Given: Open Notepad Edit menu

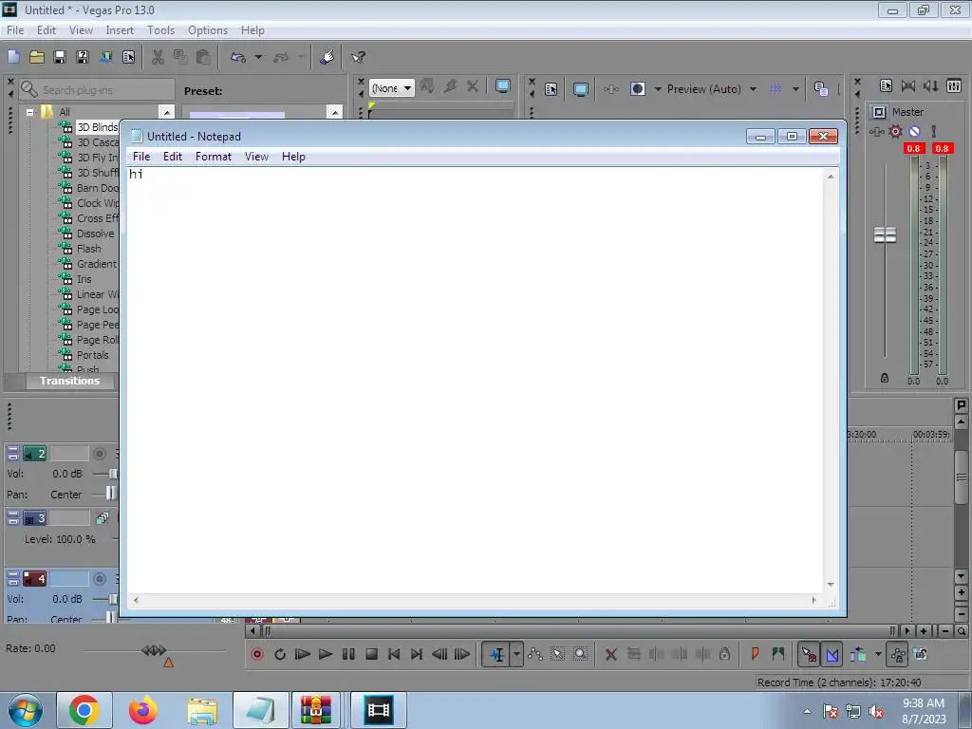Looking at the screenshot, I should point(173,157).
